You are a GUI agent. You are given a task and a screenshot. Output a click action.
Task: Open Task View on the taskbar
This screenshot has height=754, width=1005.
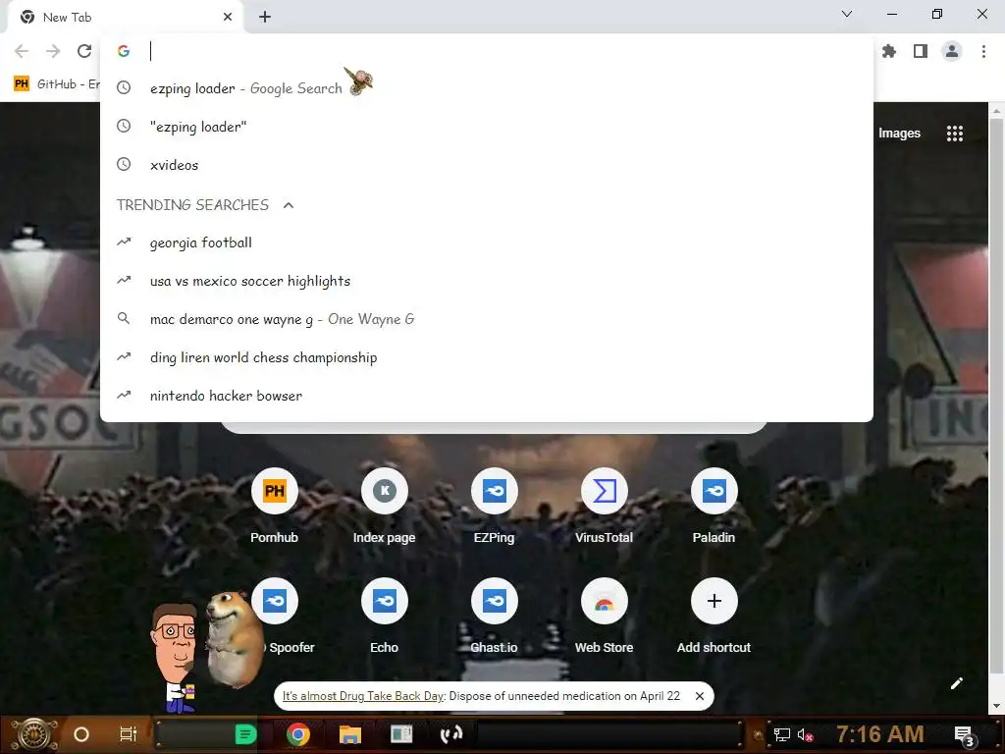pyautogui.click(x=129, y=734)
